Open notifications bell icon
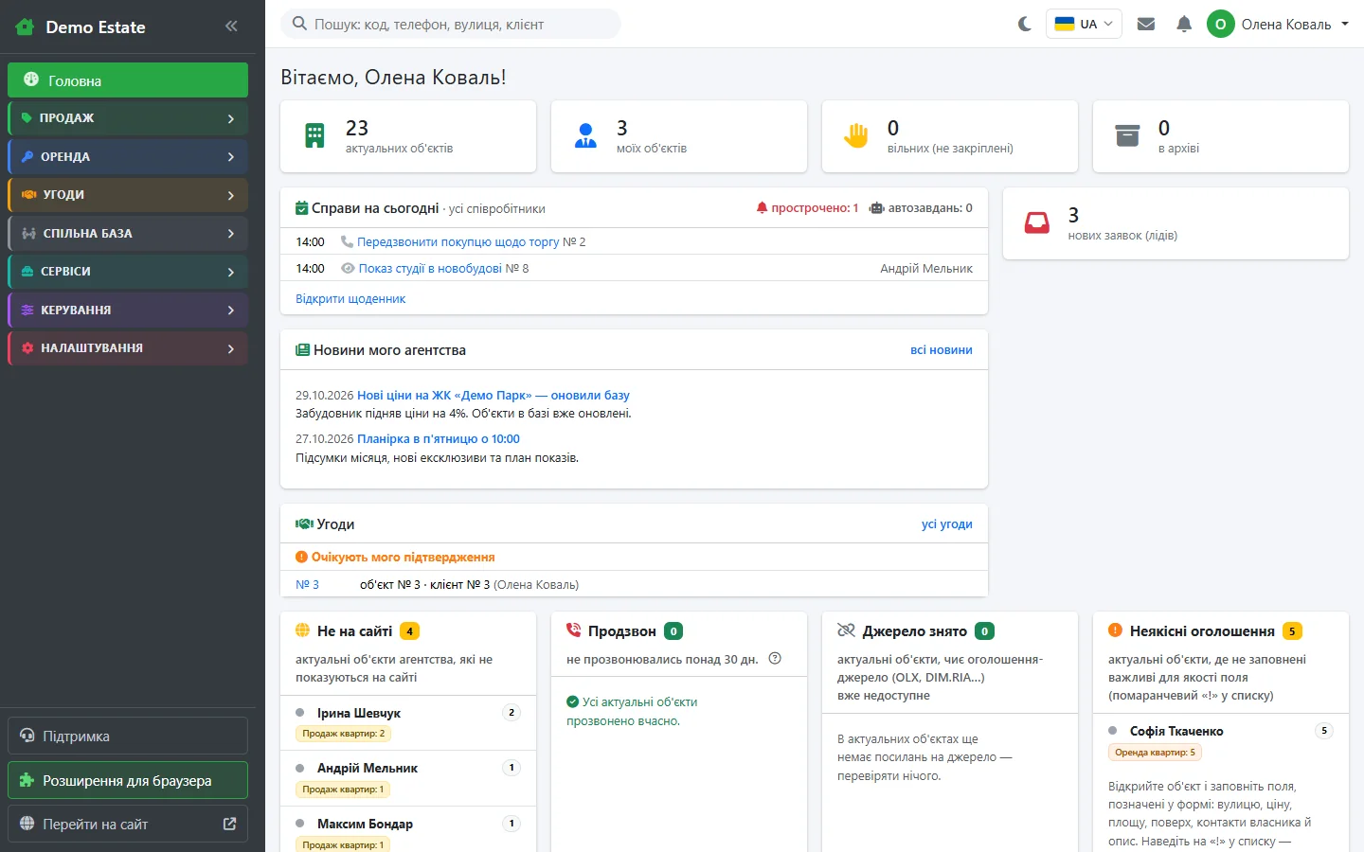This screenshot has height=852, width=1364. point(1184,24)
